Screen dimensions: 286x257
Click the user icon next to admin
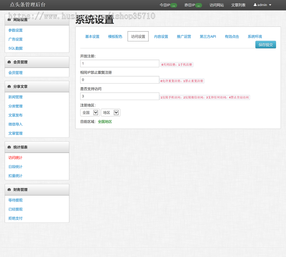pyautogui.click(x=255, y=5)
